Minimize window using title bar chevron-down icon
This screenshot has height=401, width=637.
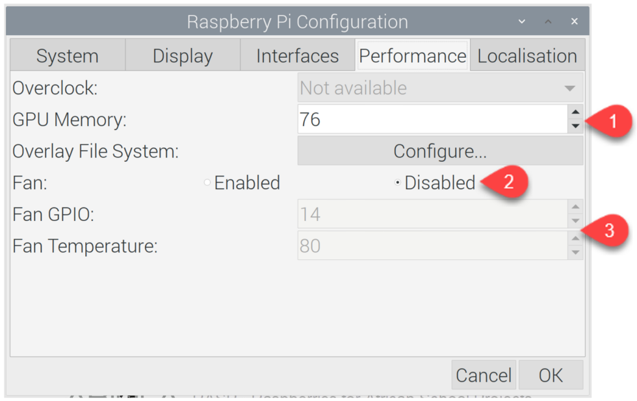(522, 21)
